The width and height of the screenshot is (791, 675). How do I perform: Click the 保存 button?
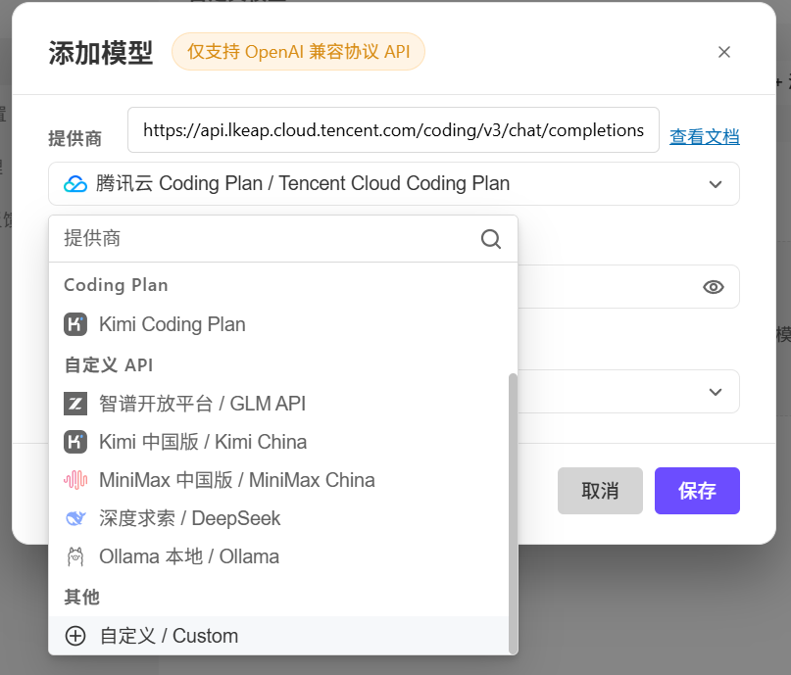coord(697,491)
